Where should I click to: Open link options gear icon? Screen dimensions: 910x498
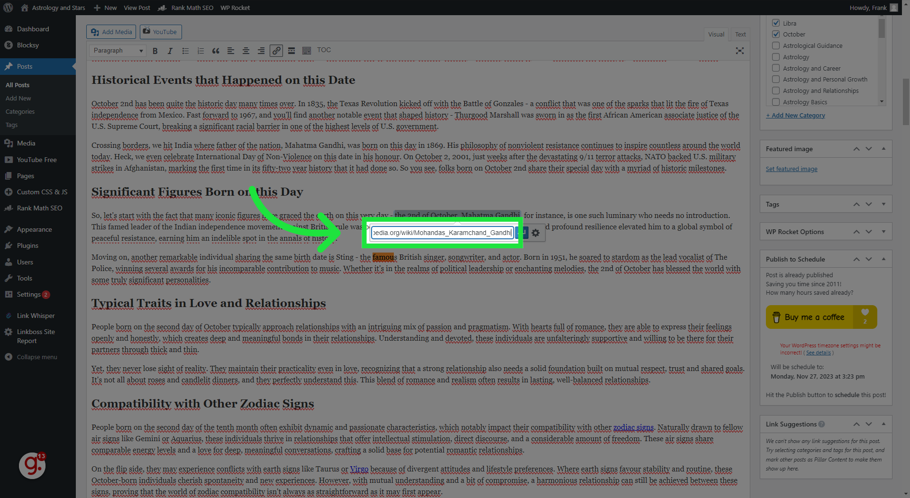tap(536, 233)
